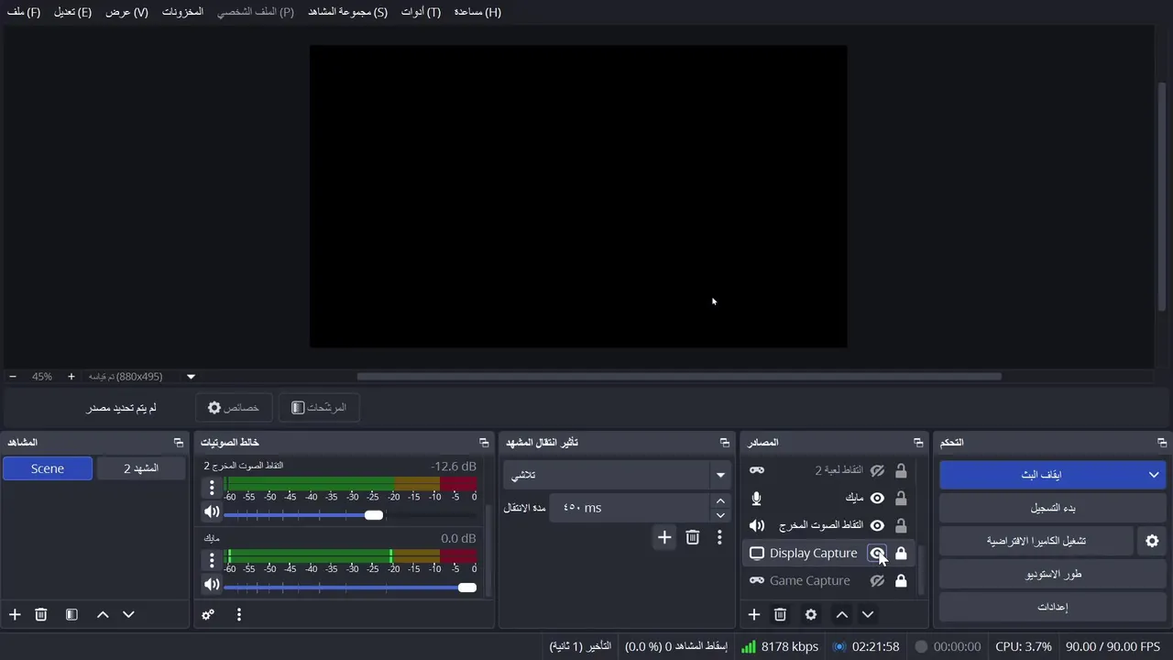Undock the Controls (التحكم) panel
The image size is (1173, 660).
1162,443
